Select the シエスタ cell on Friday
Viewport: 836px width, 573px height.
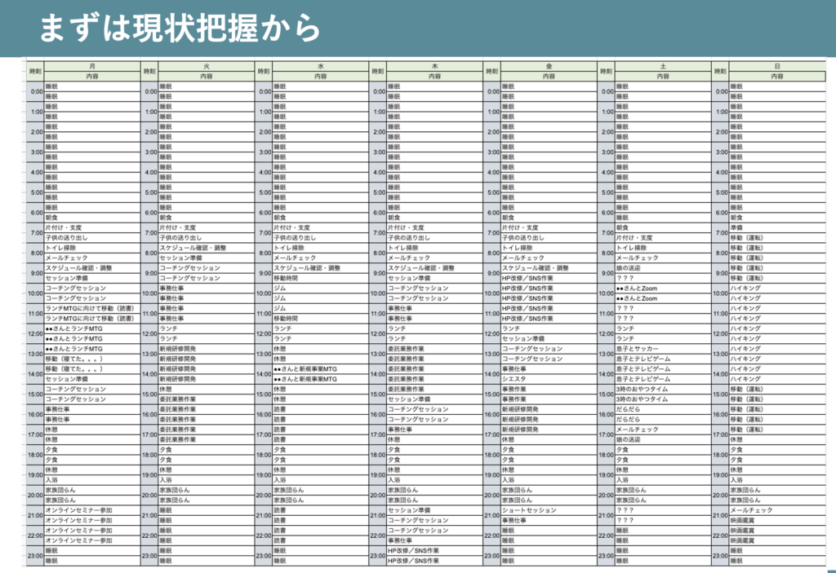[549, 379]
